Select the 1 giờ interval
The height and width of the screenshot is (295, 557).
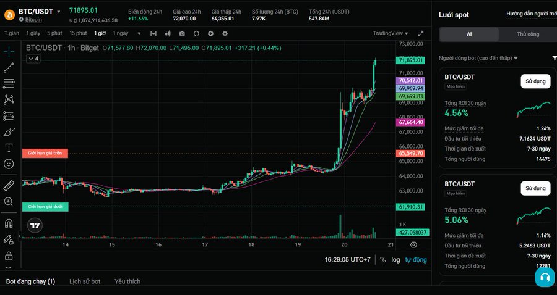100,33
